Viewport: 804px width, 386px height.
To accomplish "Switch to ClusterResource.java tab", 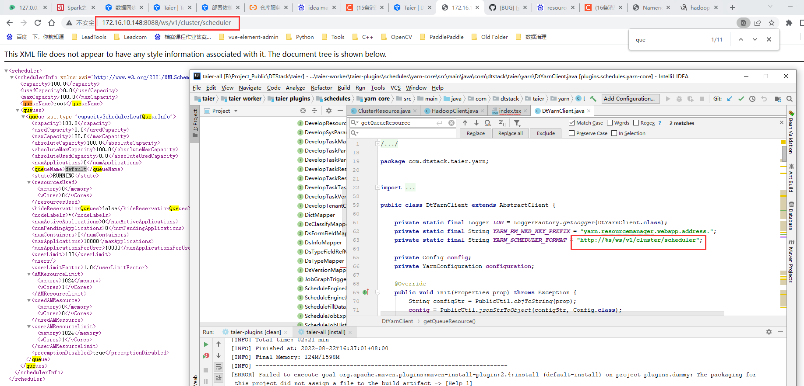I will coord(384,111).
